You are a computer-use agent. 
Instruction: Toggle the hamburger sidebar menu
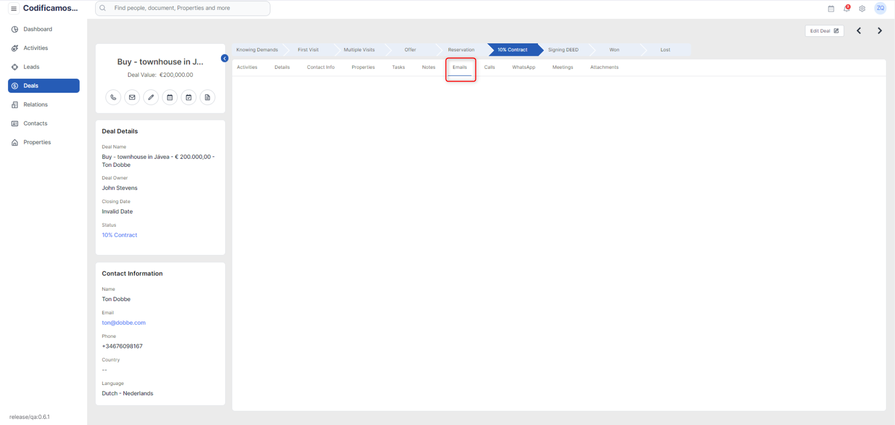click(x=14, y=8)
